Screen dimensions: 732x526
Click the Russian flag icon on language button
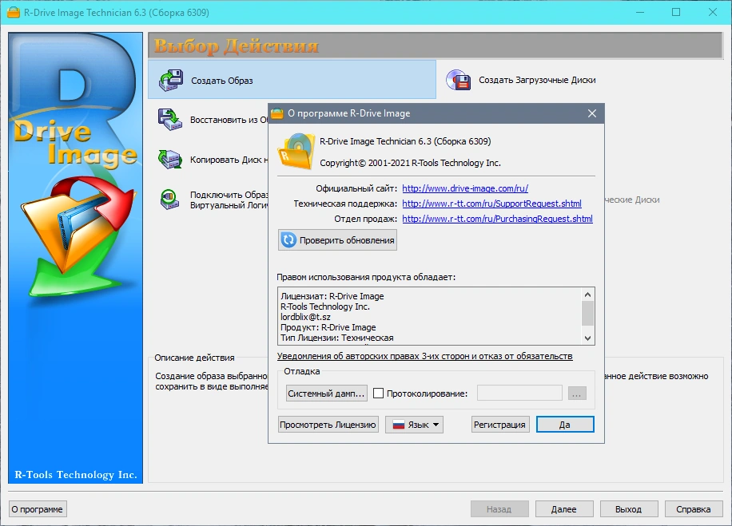click(398, 425)
